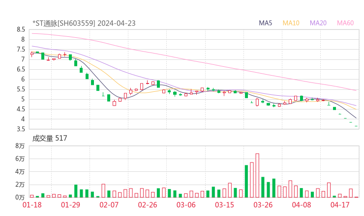Click the 01-18 date axis label
Viewport: 364px width, 216px height.
click(32, 205)
